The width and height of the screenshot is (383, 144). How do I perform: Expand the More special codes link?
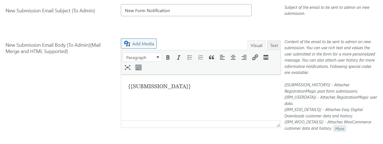[339, 129]
